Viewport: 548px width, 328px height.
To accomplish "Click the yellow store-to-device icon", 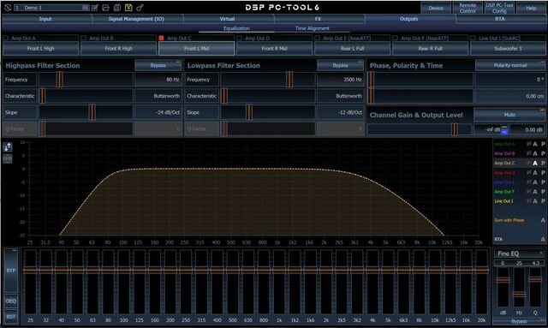I will (x=128, y=8).
